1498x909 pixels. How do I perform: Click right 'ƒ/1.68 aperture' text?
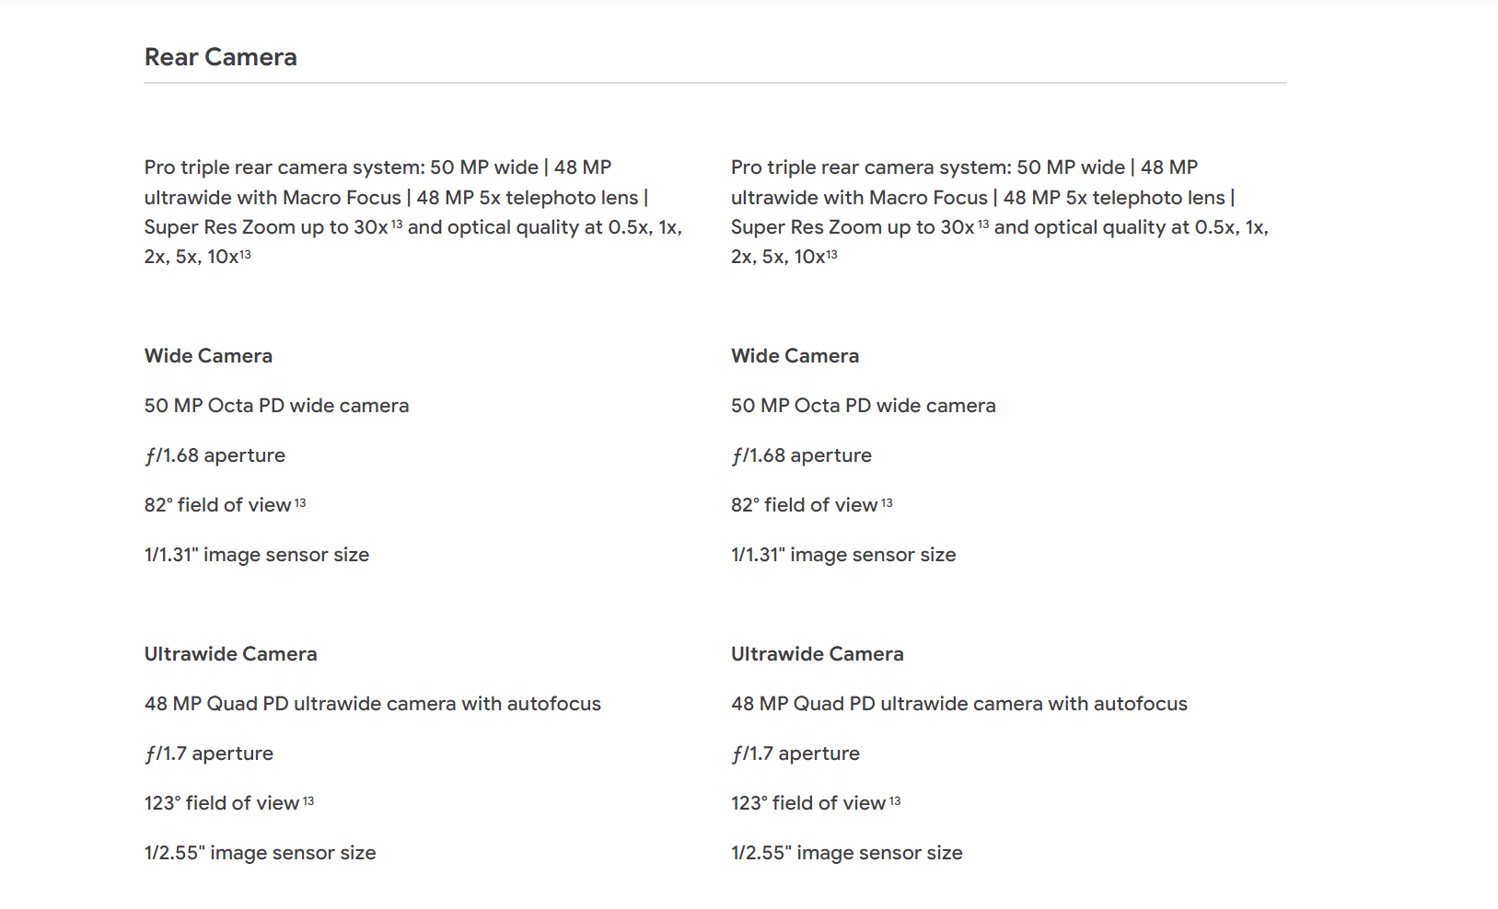pos(801,455)
